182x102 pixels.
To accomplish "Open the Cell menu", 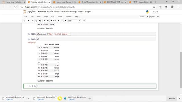I will (53, 16).
